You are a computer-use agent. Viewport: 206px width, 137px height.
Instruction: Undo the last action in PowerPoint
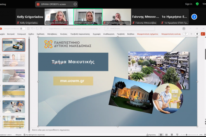(32, 28)
